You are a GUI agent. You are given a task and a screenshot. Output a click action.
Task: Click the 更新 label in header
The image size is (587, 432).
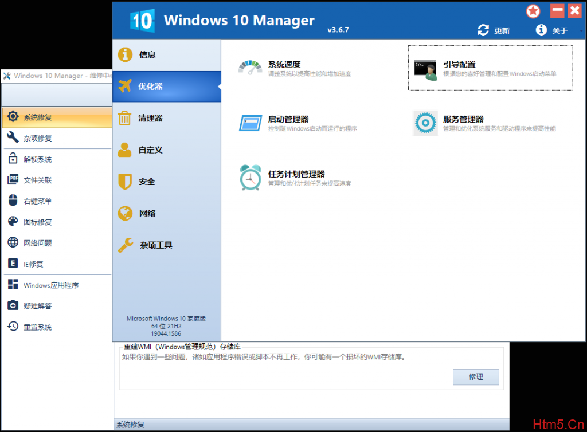pyautogui.click(x=502, y=31)
